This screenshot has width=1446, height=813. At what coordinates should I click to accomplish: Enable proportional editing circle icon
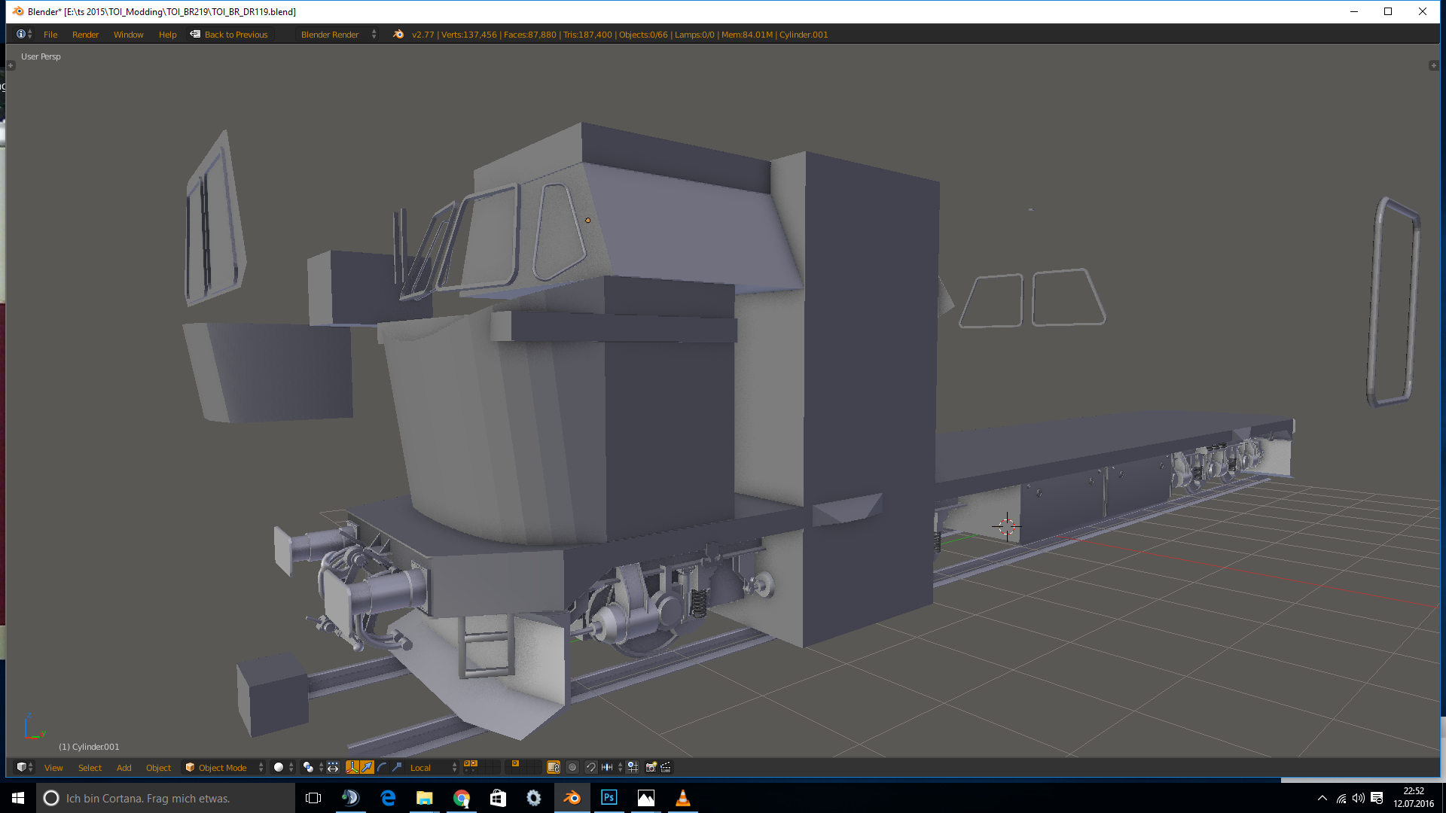pos(572,767)
